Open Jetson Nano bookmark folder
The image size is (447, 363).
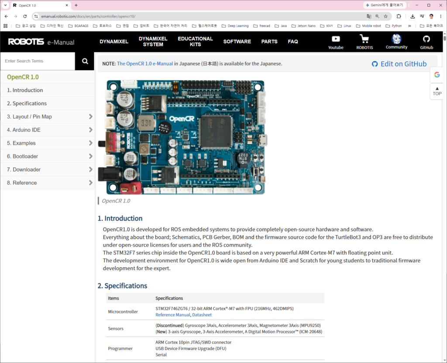303,26
